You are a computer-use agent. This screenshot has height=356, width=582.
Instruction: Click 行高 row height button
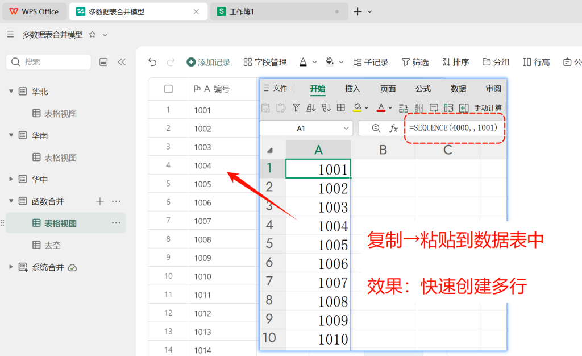[x=537, y=62]
